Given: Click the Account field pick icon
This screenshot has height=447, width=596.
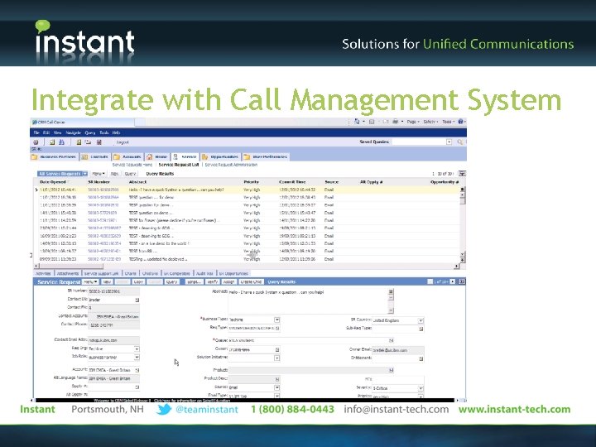Looking at the screenshot, I should [x=137, y=370].
